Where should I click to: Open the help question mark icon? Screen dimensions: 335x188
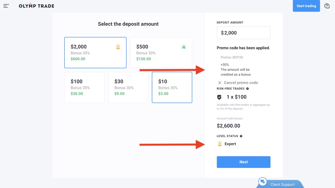tap(327, 6)
